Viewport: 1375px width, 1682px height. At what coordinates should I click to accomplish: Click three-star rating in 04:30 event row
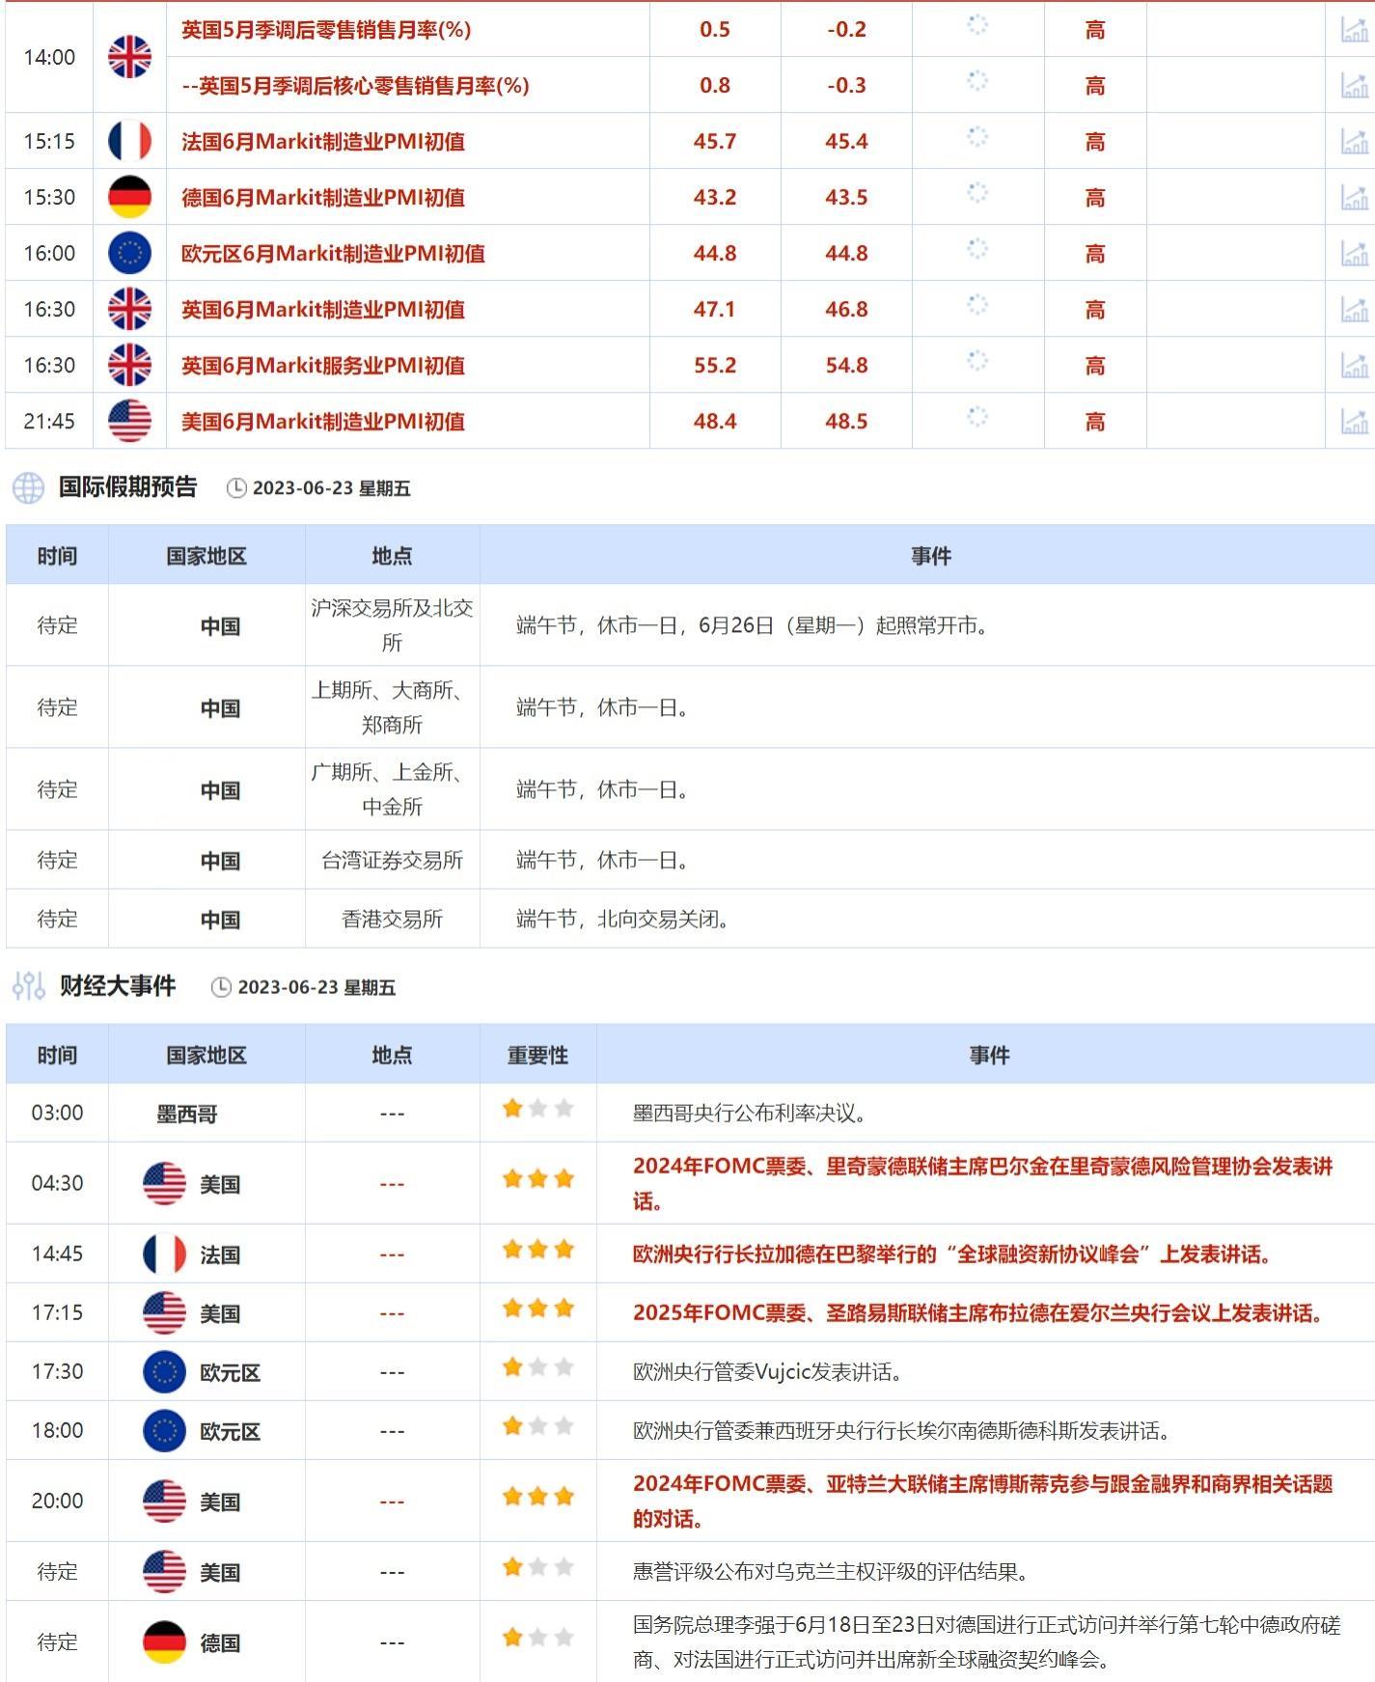(x=537, y=1178)
